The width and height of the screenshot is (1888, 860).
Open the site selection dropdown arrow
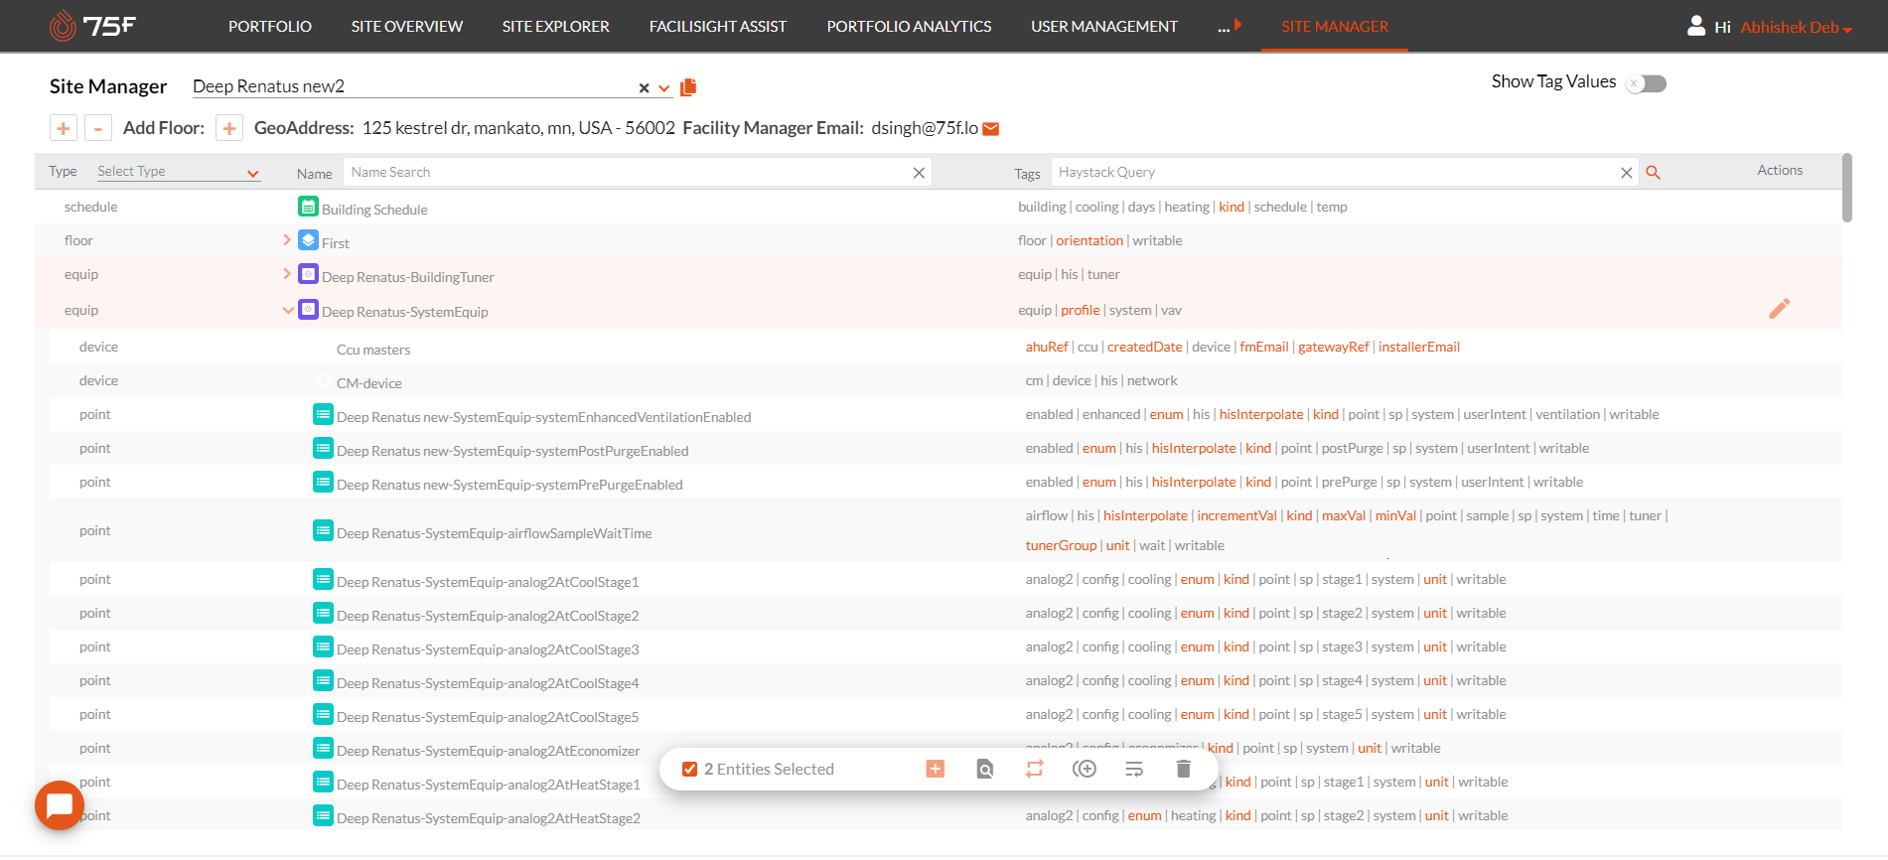664,88
